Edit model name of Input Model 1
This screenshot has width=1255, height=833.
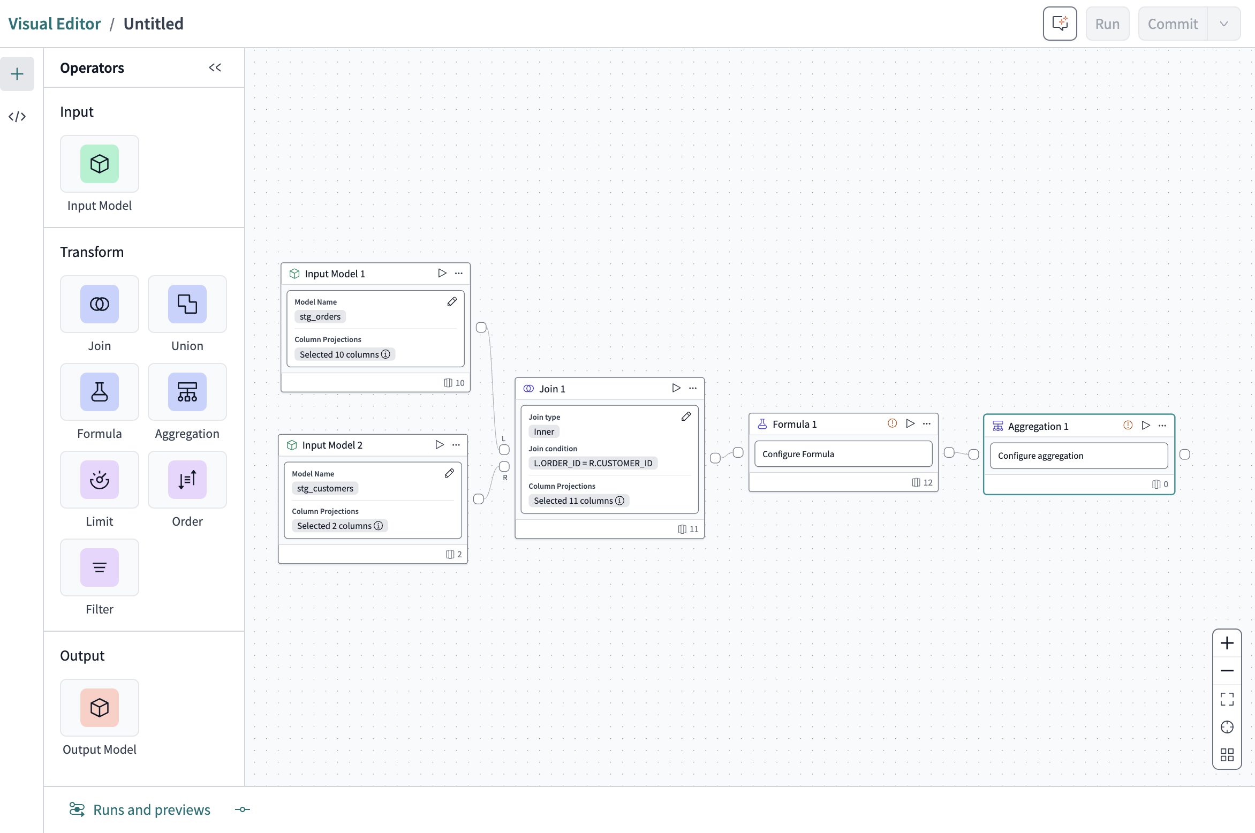pyautogui.click(x=452, y=301)
